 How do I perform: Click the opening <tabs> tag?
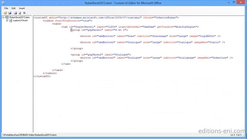(57, 24)
